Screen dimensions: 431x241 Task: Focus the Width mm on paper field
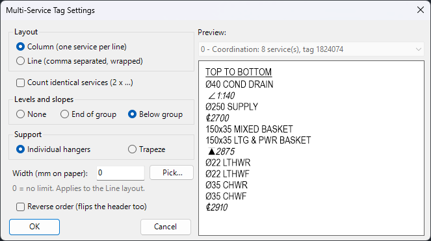[120, 173]
